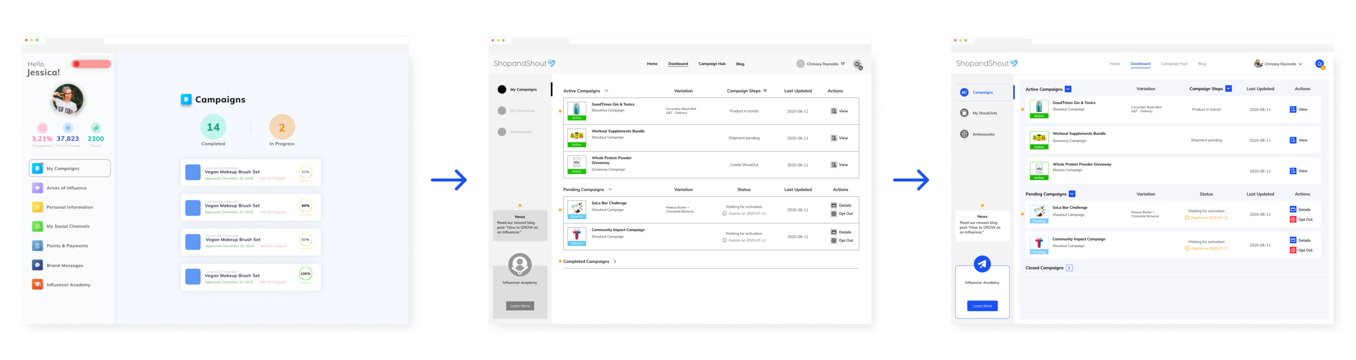Click the My ShoutOuts icon in the colored design
1356x360 pixels.
pos(964,113)
